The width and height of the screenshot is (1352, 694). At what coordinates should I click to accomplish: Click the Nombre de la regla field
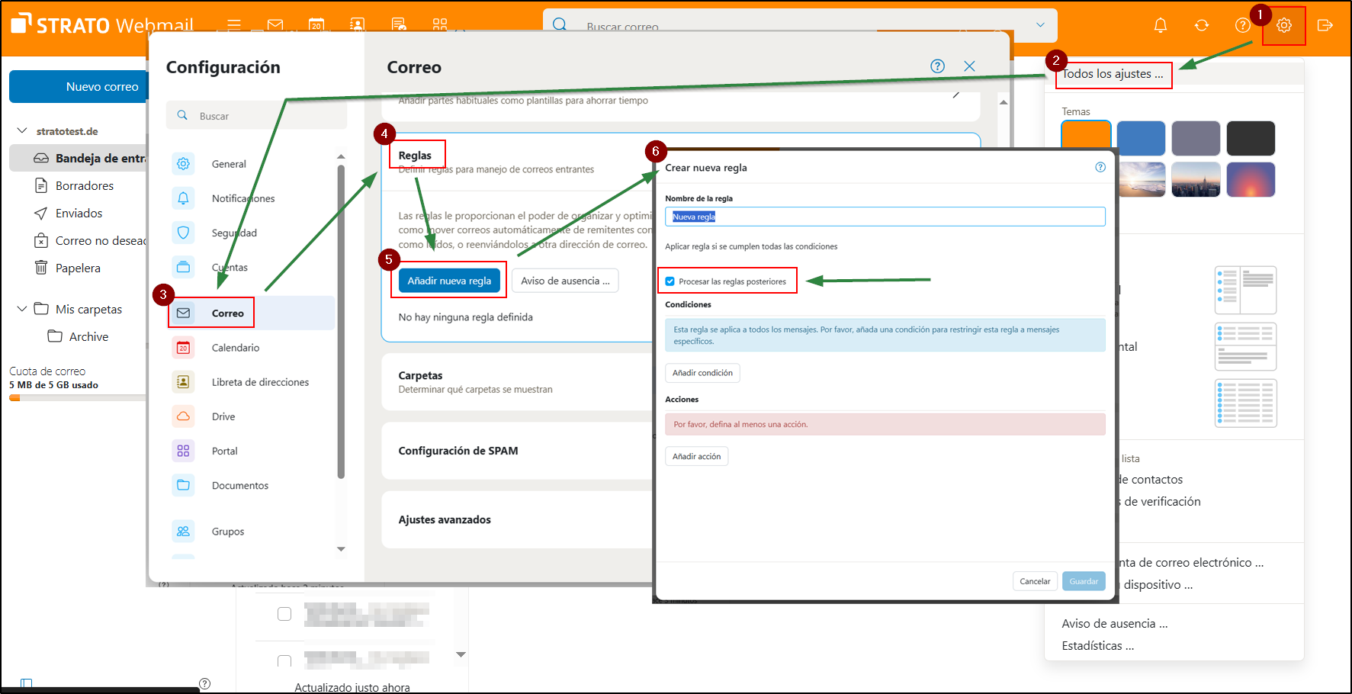pos(885,217)
